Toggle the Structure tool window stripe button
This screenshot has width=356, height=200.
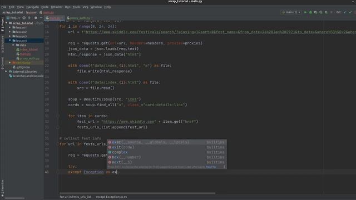(x=2, y=44)
